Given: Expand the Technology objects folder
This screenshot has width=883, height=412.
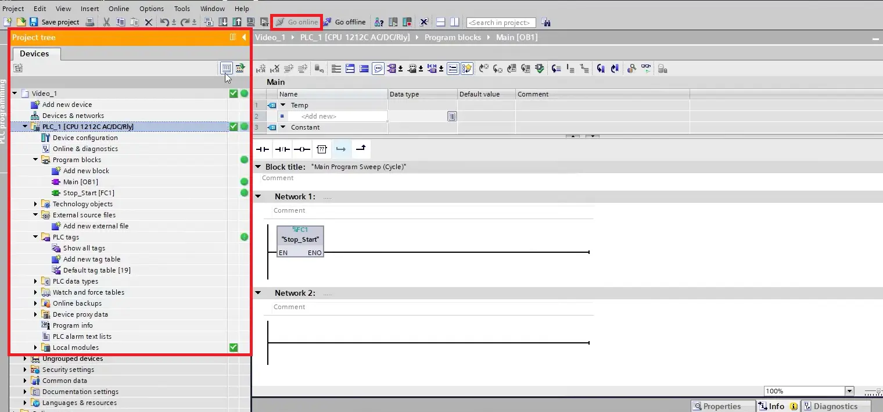Looking at the screenshot, I should [x=35, y=204].
